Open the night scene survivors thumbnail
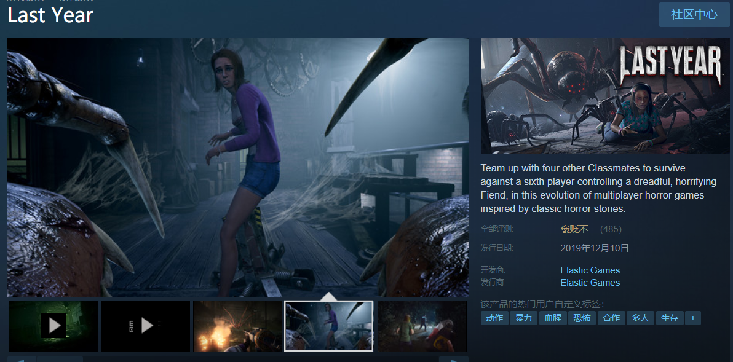The height and width of the screenshot is (362, 733). click(422, 326)
